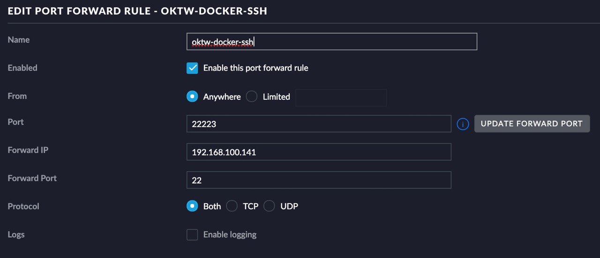Click the 'Enable logging' label text
Image resolution: width=600 pixels, height=258 pixels.
(230, 235)
